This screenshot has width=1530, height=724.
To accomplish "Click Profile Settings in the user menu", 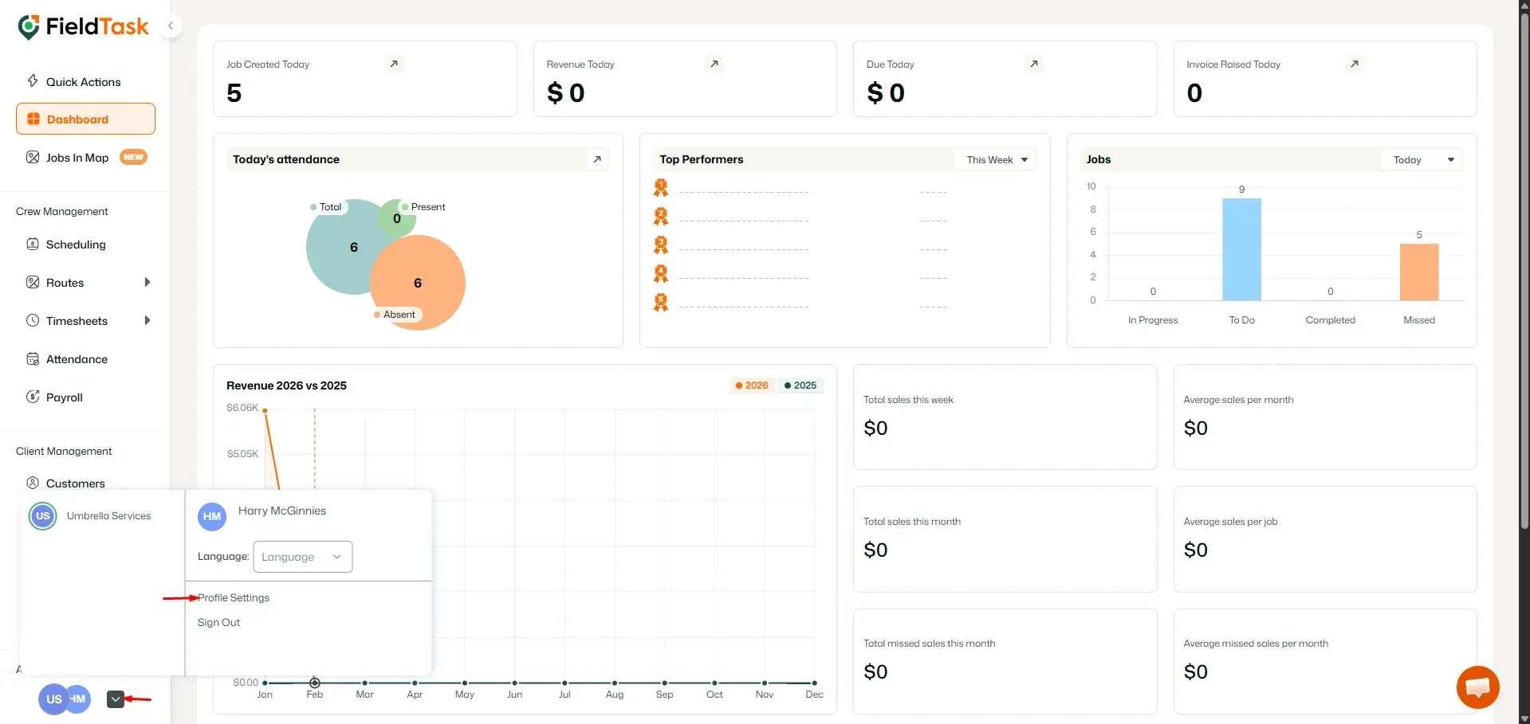I will [x=234, y=597].
